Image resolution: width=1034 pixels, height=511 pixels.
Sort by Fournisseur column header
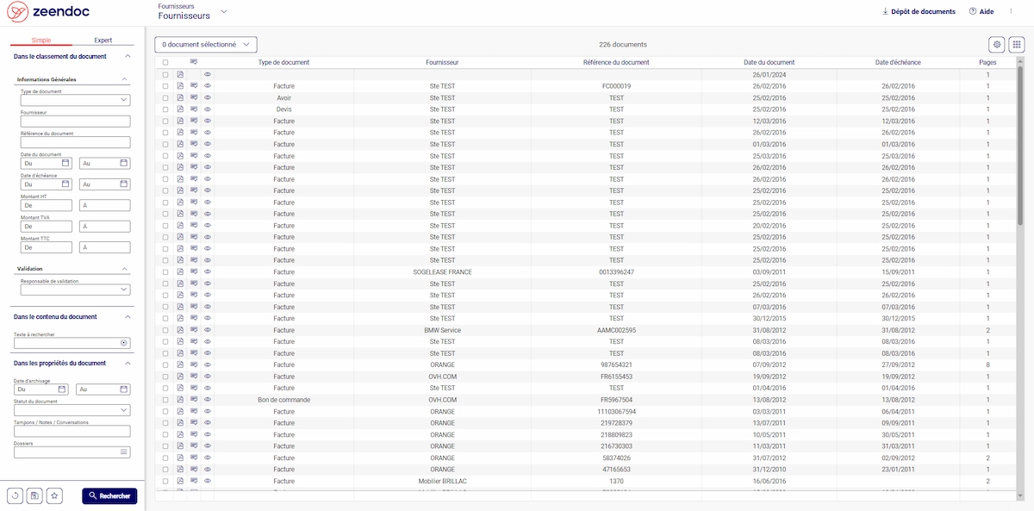442,63
